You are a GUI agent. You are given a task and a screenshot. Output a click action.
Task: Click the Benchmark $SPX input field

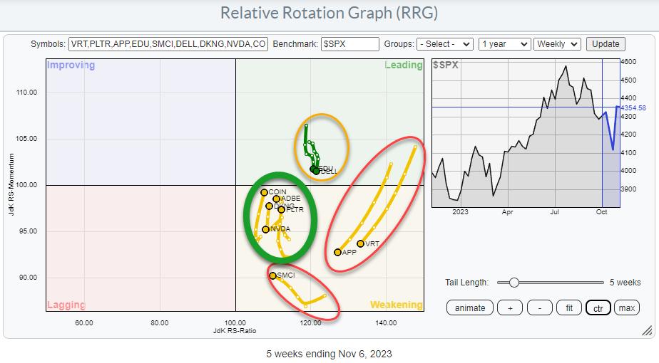click(349, 44)
